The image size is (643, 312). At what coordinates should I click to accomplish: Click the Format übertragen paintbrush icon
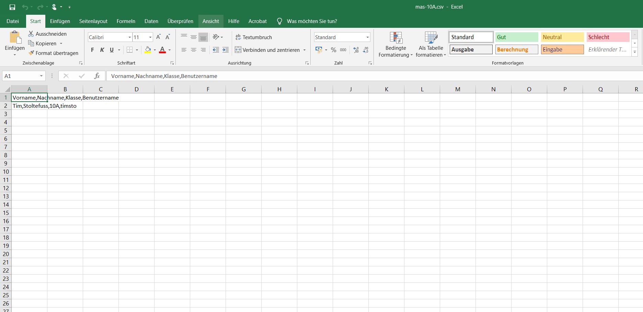pos(31,53)
